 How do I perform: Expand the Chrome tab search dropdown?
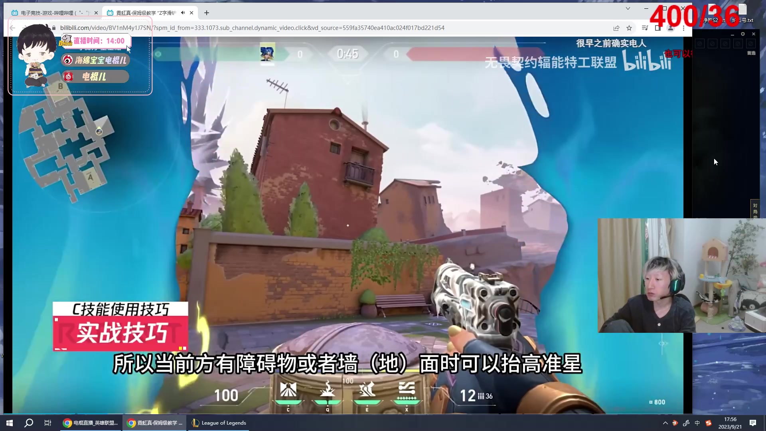click(x=628, y=8)
